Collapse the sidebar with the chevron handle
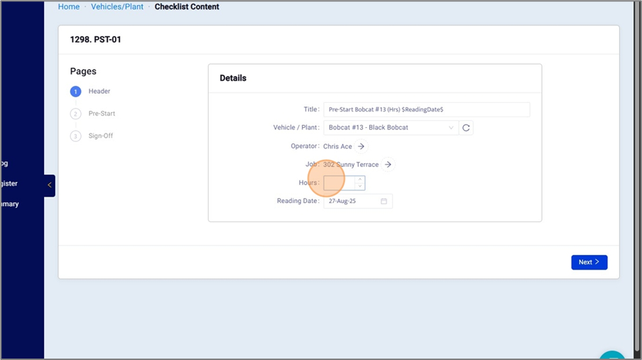 coord(49,185)
